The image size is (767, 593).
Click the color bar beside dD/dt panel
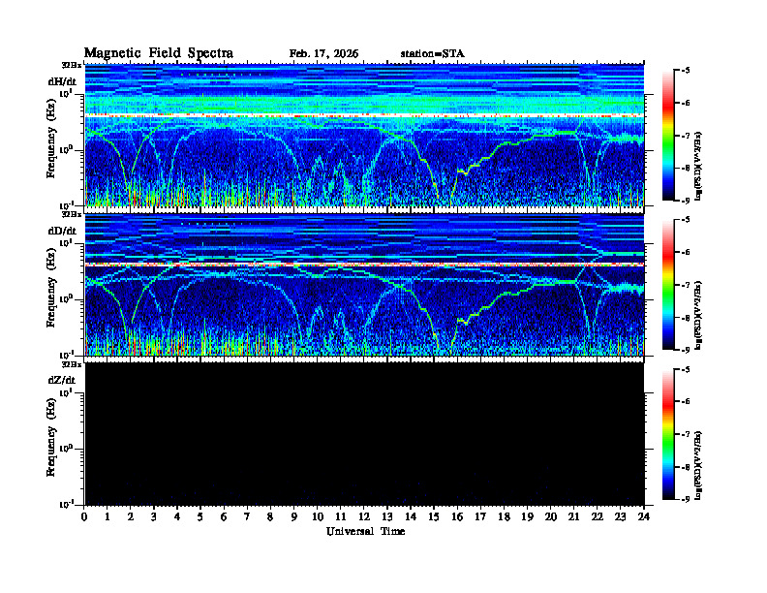pyautogui.click(x=668, y=285)
